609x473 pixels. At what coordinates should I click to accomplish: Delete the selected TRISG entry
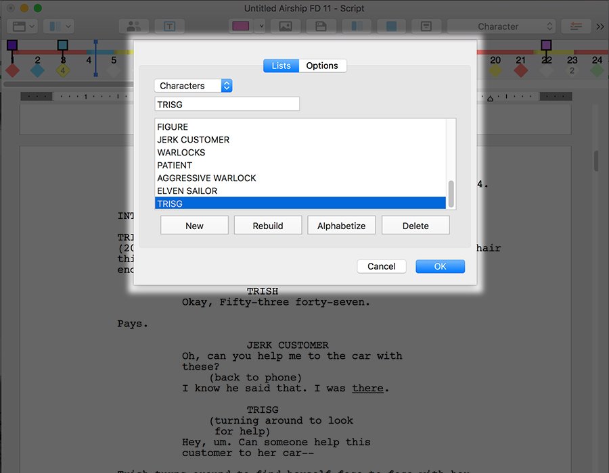click(x=415, y=226)
